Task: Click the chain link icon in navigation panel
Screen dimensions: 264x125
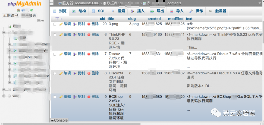Action: pos(43,20)
